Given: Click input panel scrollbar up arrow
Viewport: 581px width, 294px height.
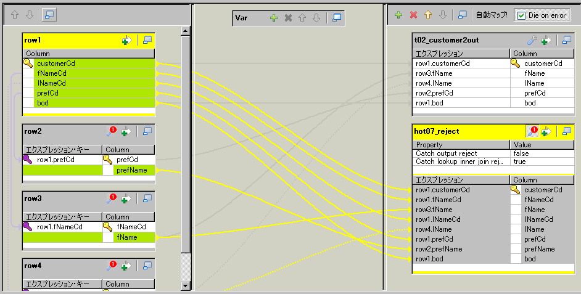Looking at the screenshot, I should click(186, 31).
